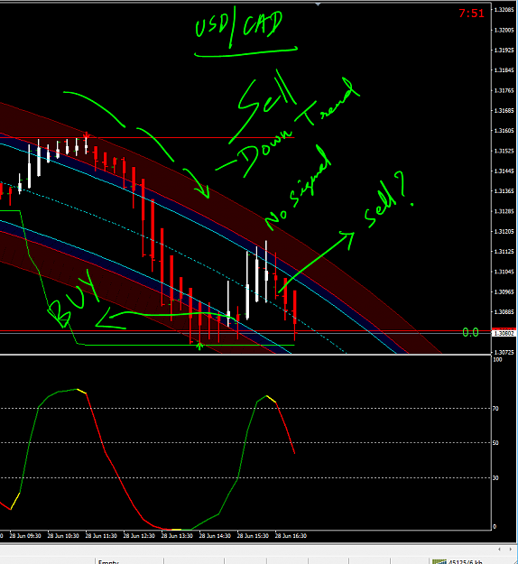Click the 1.31685 price scale label

pos(504,110)
